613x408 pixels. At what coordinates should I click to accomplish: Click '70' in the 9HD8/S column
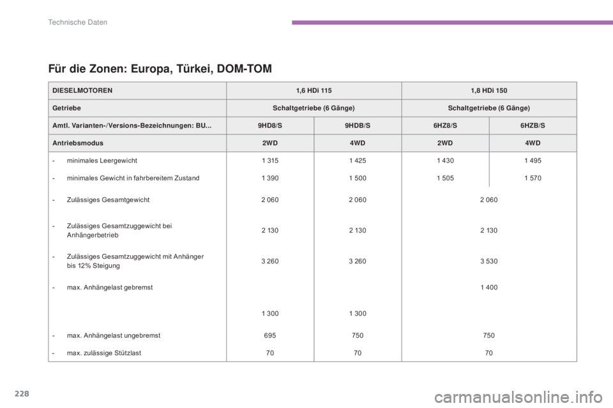pos(270,353)
